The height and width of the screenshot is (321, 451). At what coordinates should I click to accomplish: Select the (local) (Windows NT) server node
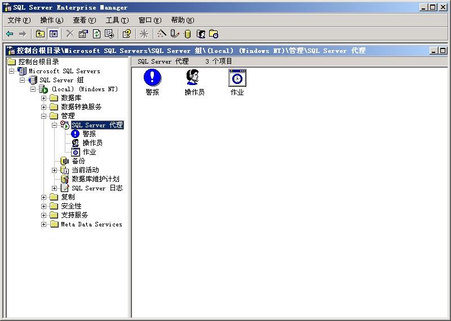[85, 89]
